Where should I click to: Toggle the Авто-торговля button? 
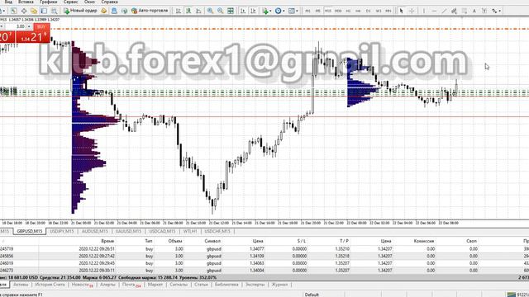point(150,11)
